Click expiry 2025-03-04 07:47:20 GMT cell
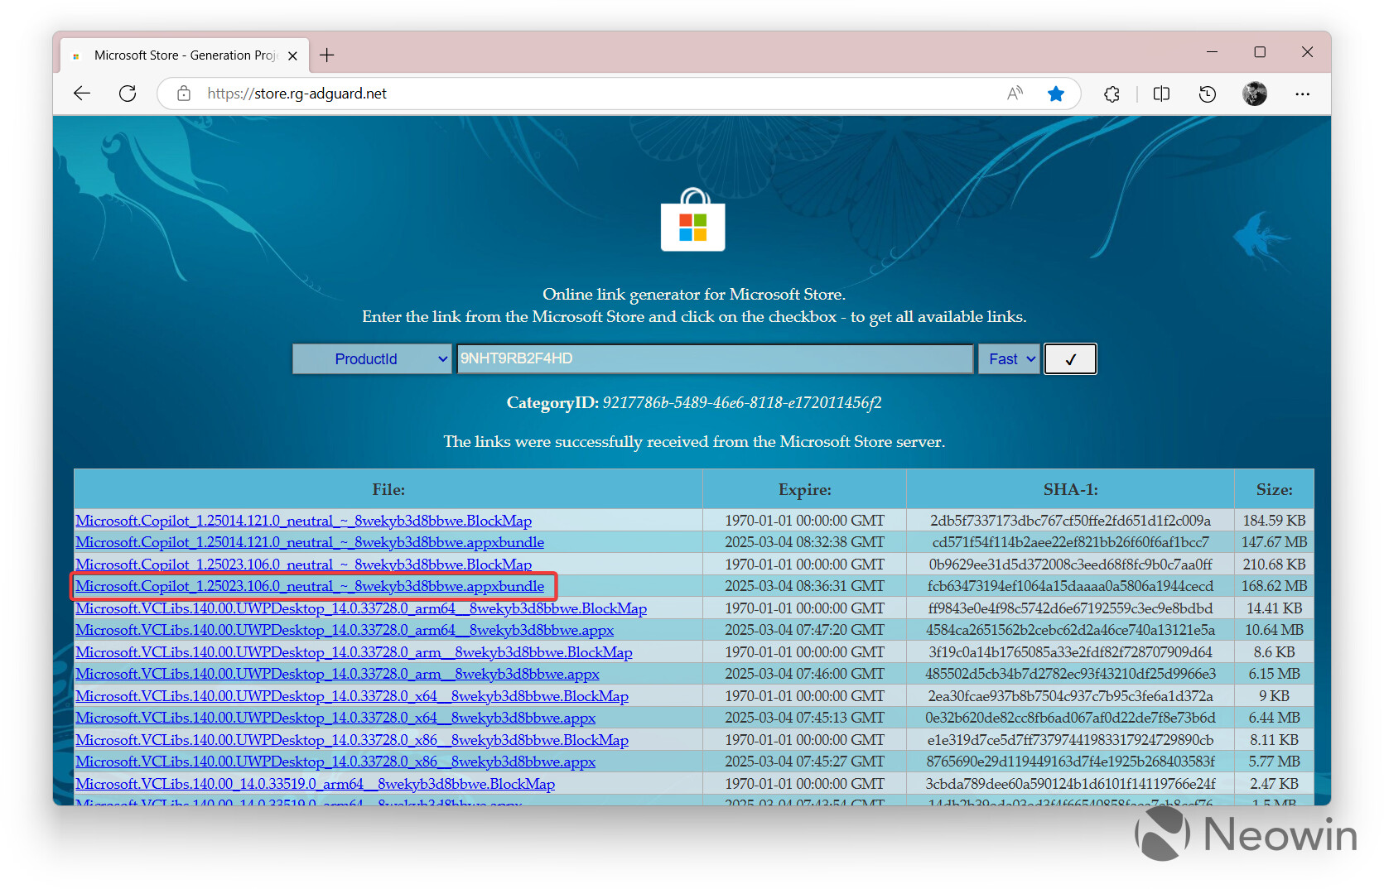 pyautogui.click(x=804, y=630)
